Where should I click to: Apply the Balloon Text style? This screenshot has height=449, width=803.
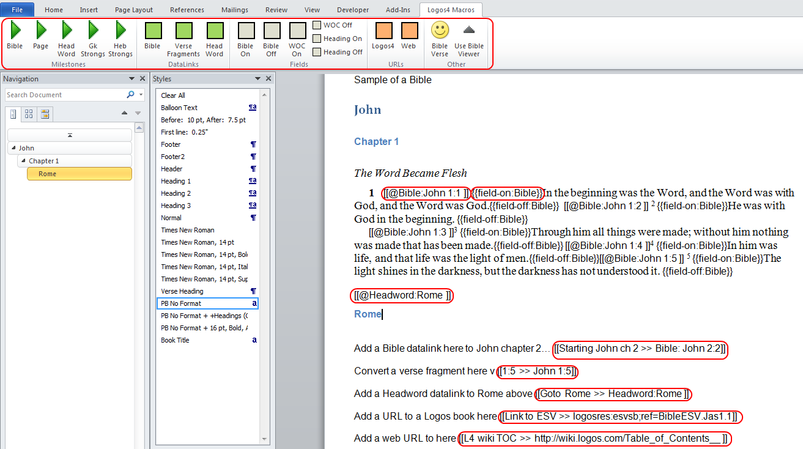[x=208, y=108]
